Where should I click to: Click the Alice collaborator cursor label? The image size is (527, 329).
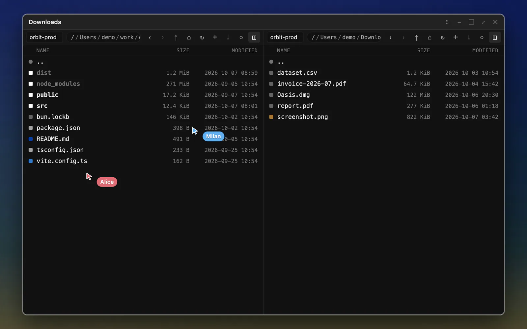click(x=107, y=182)
